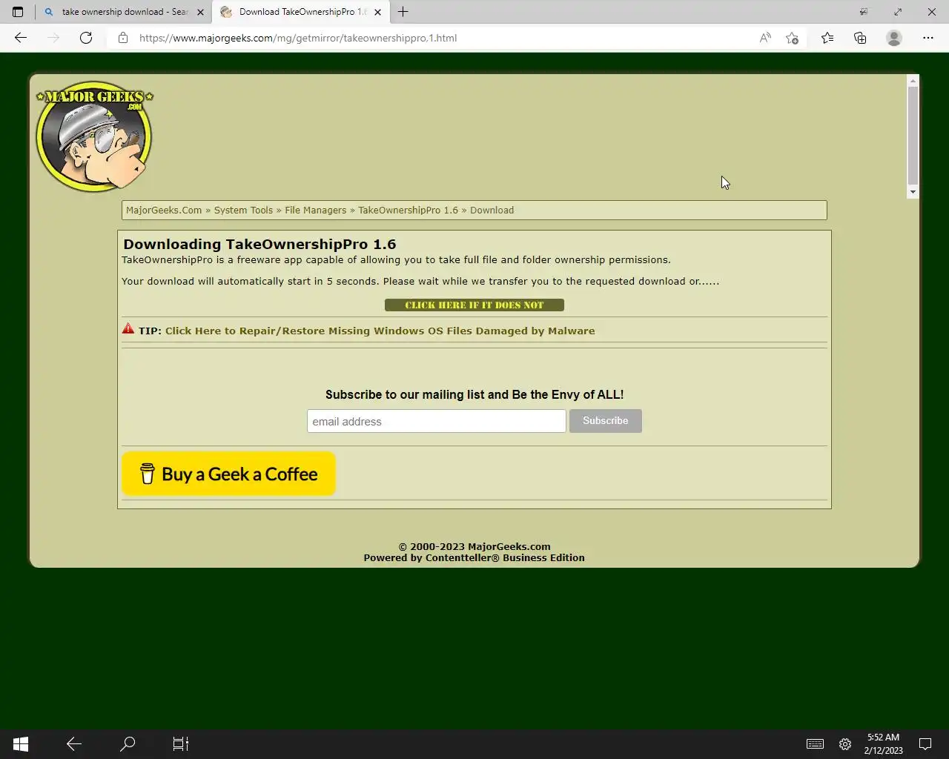This screenshot has width=949, height=759.
Task: Click the expand window arrows icon
Action: (898, 12)
